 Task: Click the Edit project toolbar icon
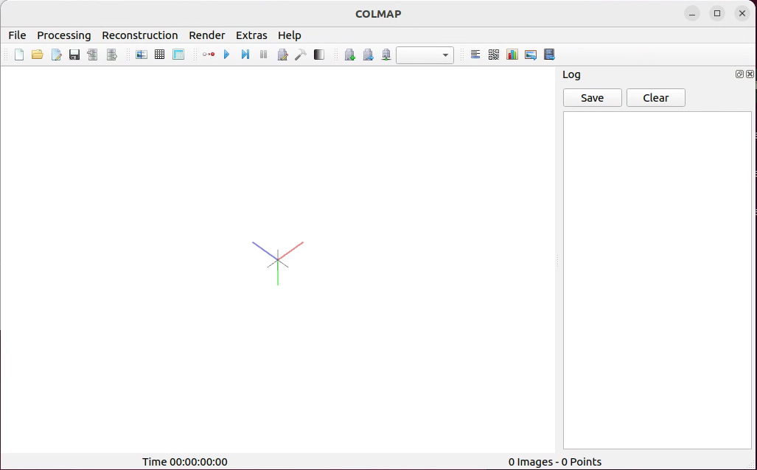point(56,55)
